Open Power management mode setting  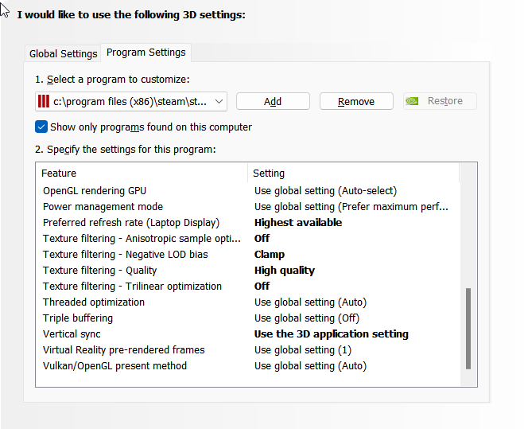tap(351, 207)
